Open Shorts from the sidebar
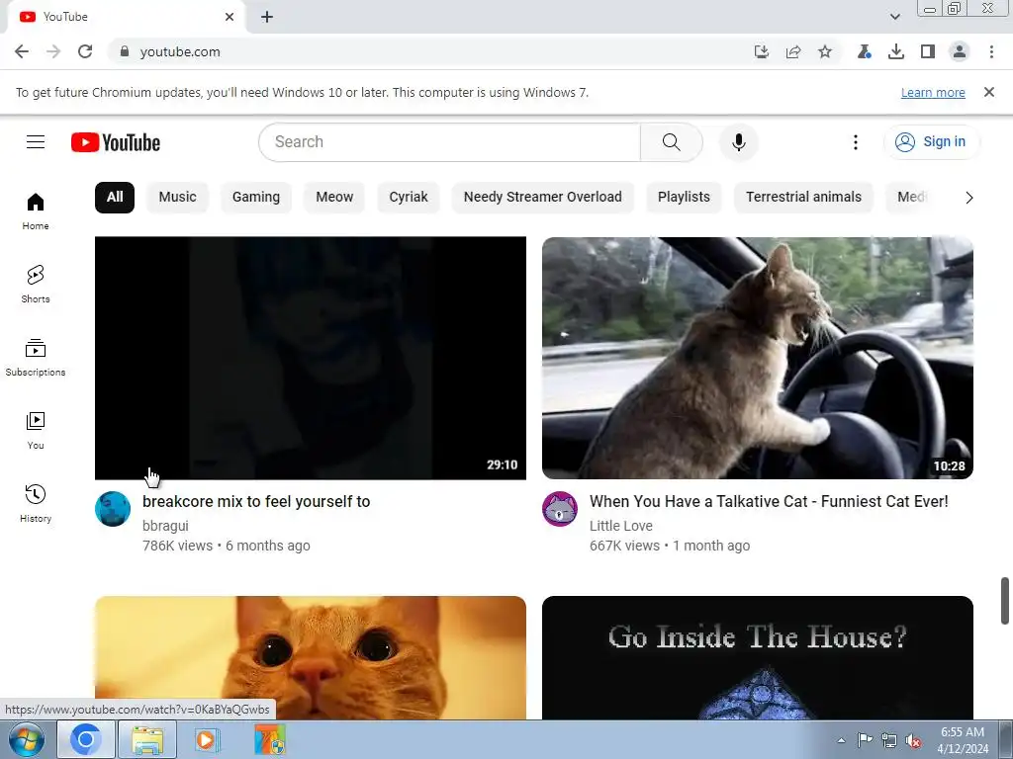Screen dimensions: 1013x759 click(36, 285)
